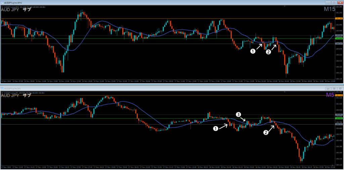Select the green price tag on M5 price scale
This screenshot has width=344, height=170.
tap(339, 118)
